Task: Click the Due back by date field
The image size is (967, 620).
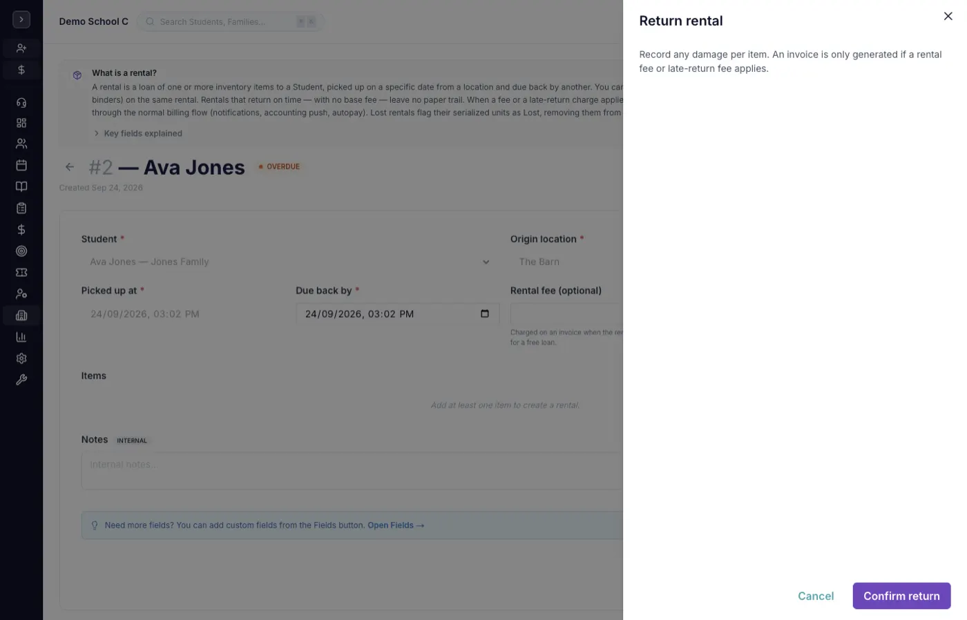Action: pos(397,314)
